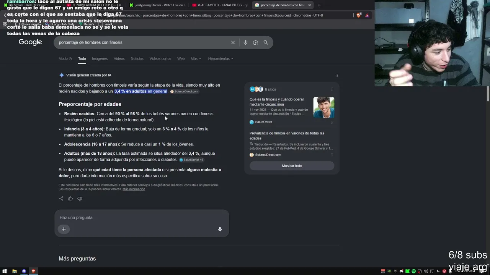This screenshot has height=275, width=490.
Task: Open volume control in system tray
Action: tap(426, 271)
